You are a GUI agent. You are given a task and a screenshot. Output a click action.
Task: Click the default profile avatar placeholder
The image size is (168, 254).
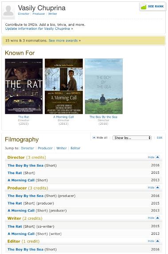pyautogui.click(x=8, y=11)
